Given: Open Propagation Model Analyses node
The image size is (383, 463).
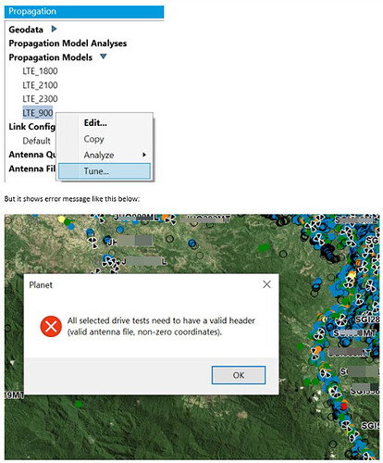Looking at the screenshot, I should [x=68, y=44].
